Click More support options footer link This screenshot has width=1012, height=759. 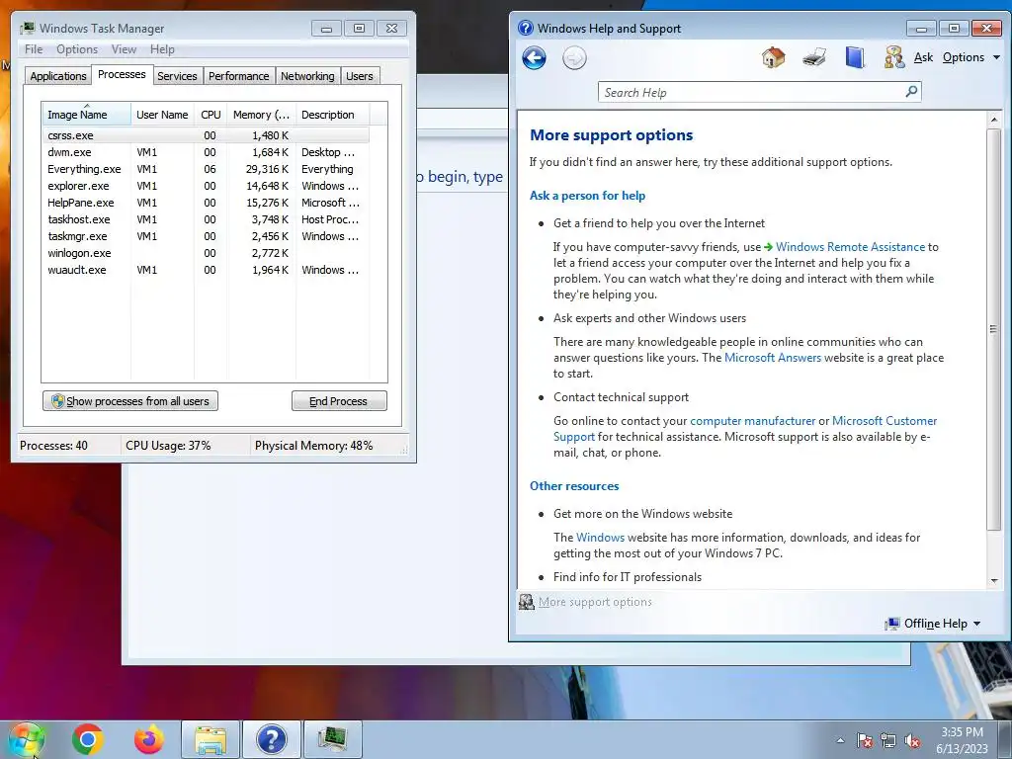coord(595,602)
